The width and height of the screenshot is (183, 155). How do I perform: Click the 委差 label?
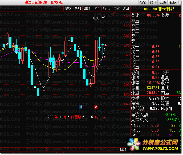click(x=165, y=15)
